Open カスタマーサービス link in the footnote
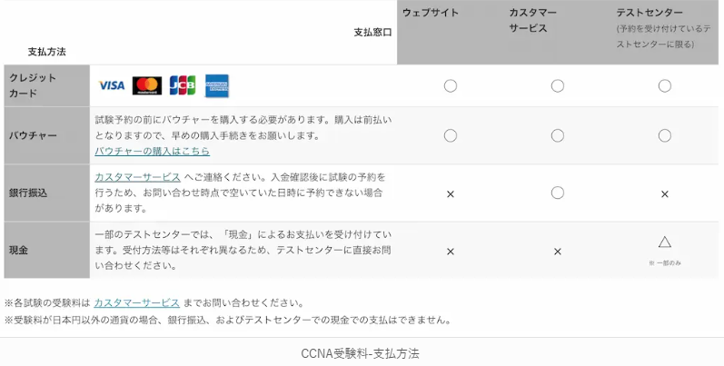The height and width of the screenshot is (366, 724). pos(136,302)
